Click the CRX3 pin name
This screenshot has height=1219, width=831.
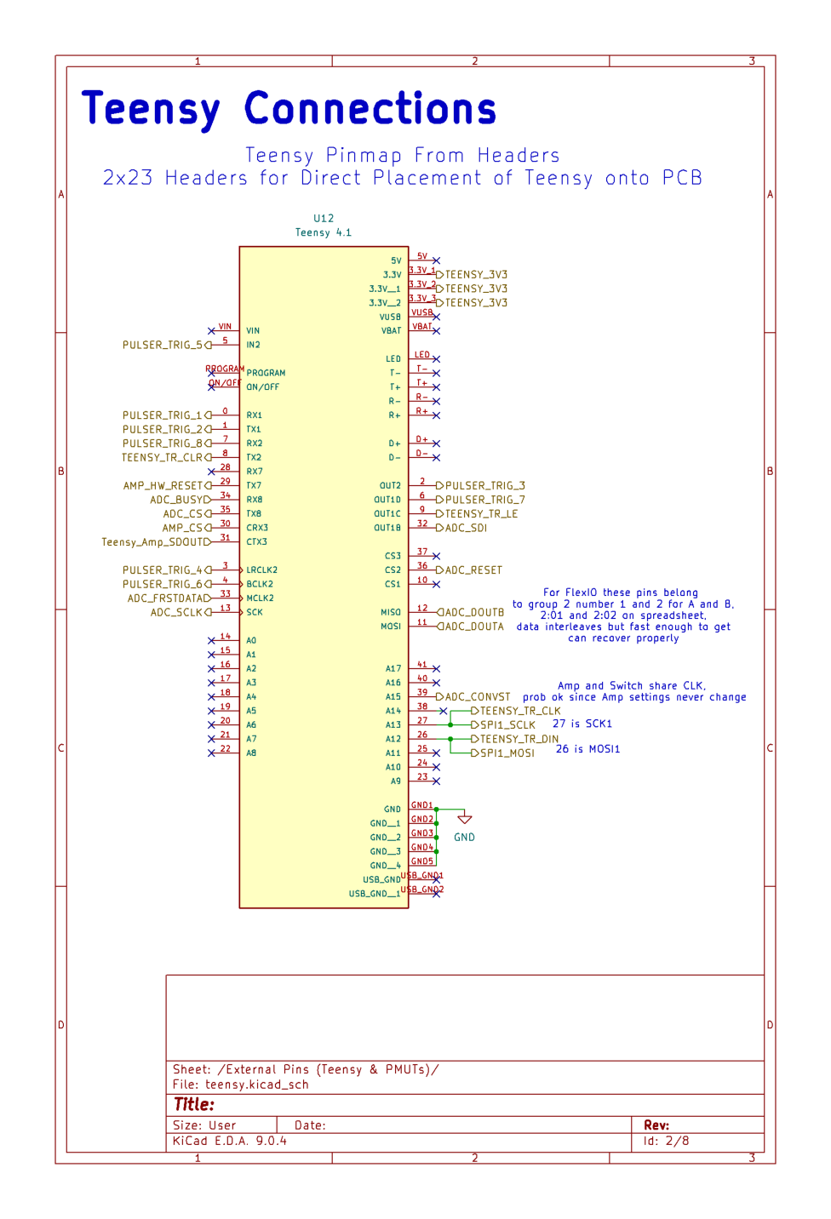click(x=257, y=528)
